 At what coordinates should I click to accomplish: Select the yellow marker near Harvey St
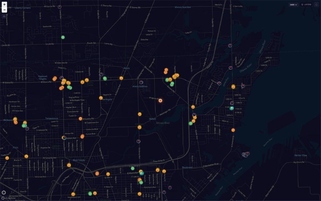pyautogui.click(x=164, y=171)
